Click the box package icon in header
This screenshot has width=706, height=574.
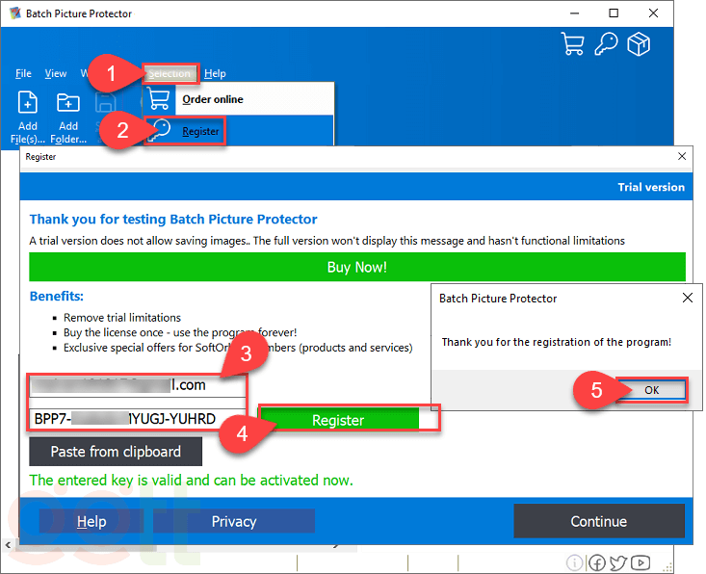[x=638, y=44]
